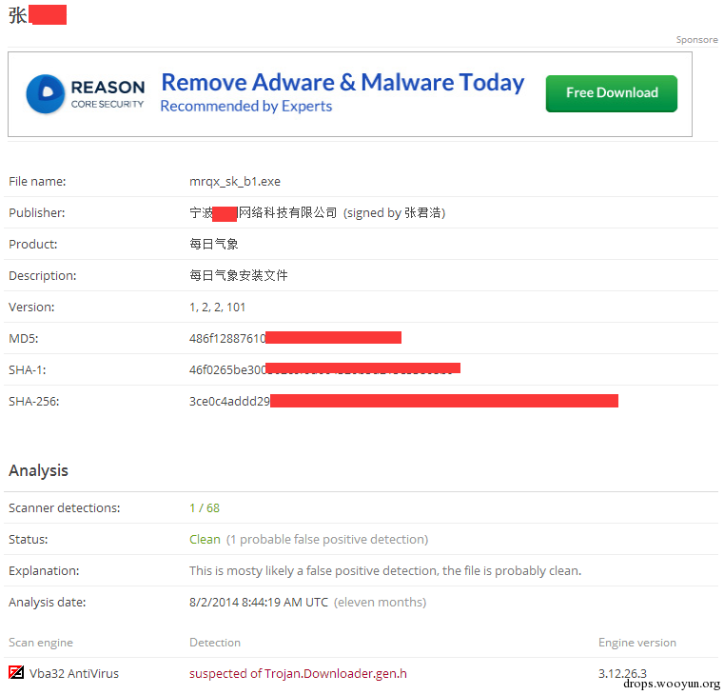Select the version value 1, 2, 2, 101
Viewport: 724px width, 695px height.
(x=217, y=308)
